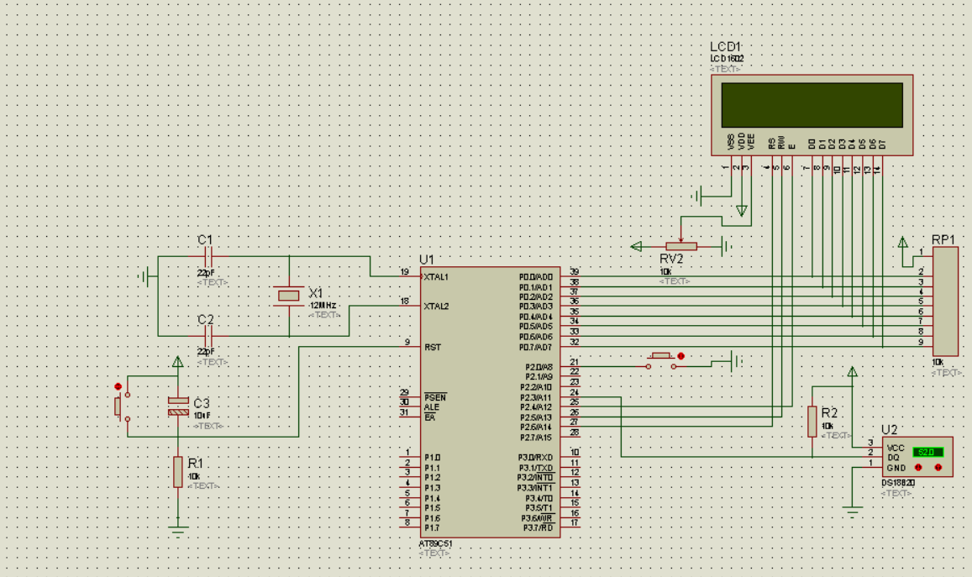Click the ALE pin label

(x=432, y=407)
